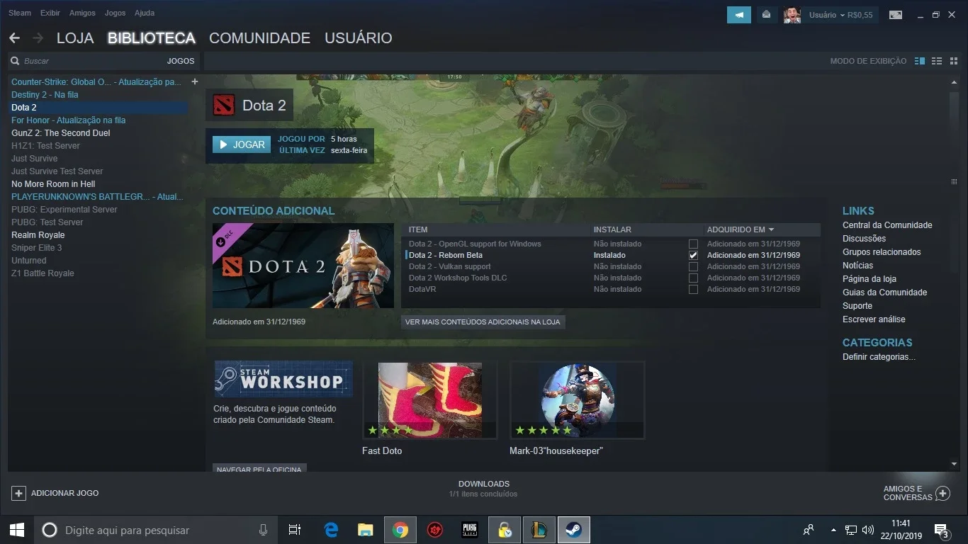Viewport: 968px width, 544px height.
Task: Open Escrever análise link
Action: click(x=874, y=319)
